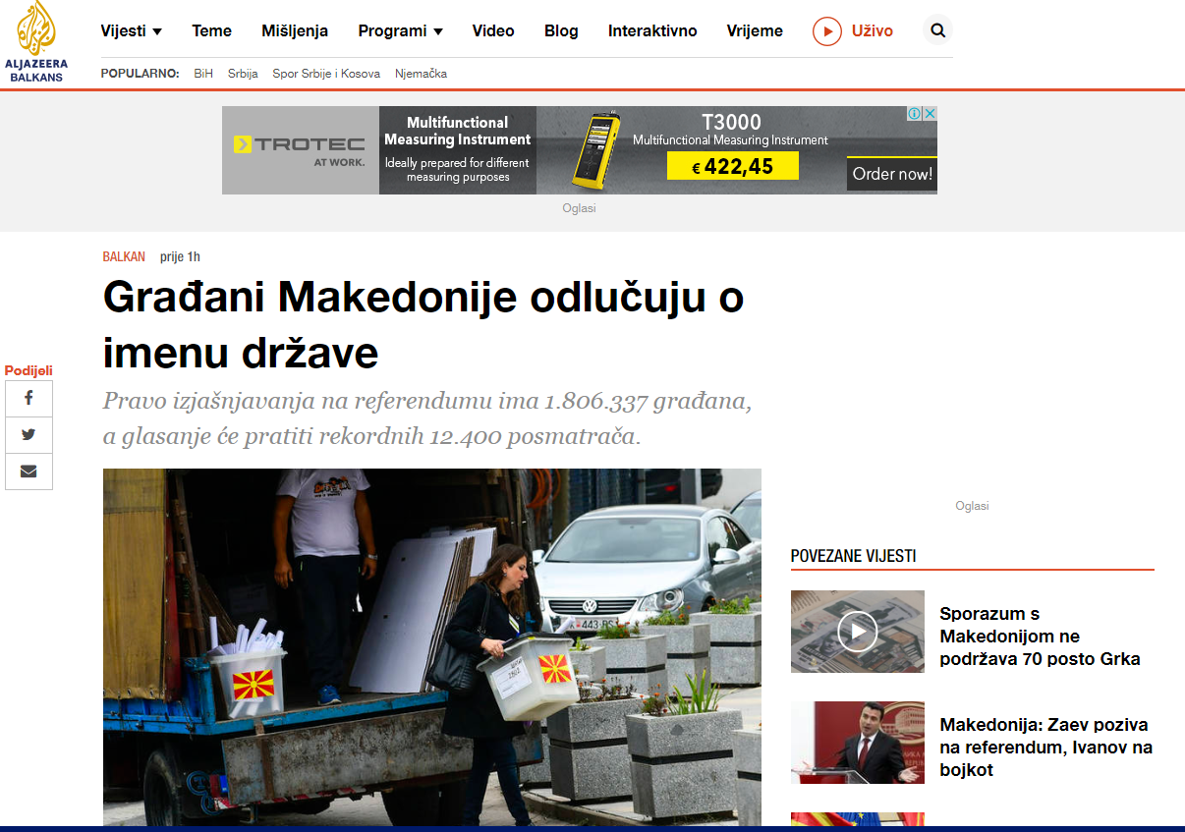
Task: Share article by email envelope icon
Action: (x=28, y=471)
